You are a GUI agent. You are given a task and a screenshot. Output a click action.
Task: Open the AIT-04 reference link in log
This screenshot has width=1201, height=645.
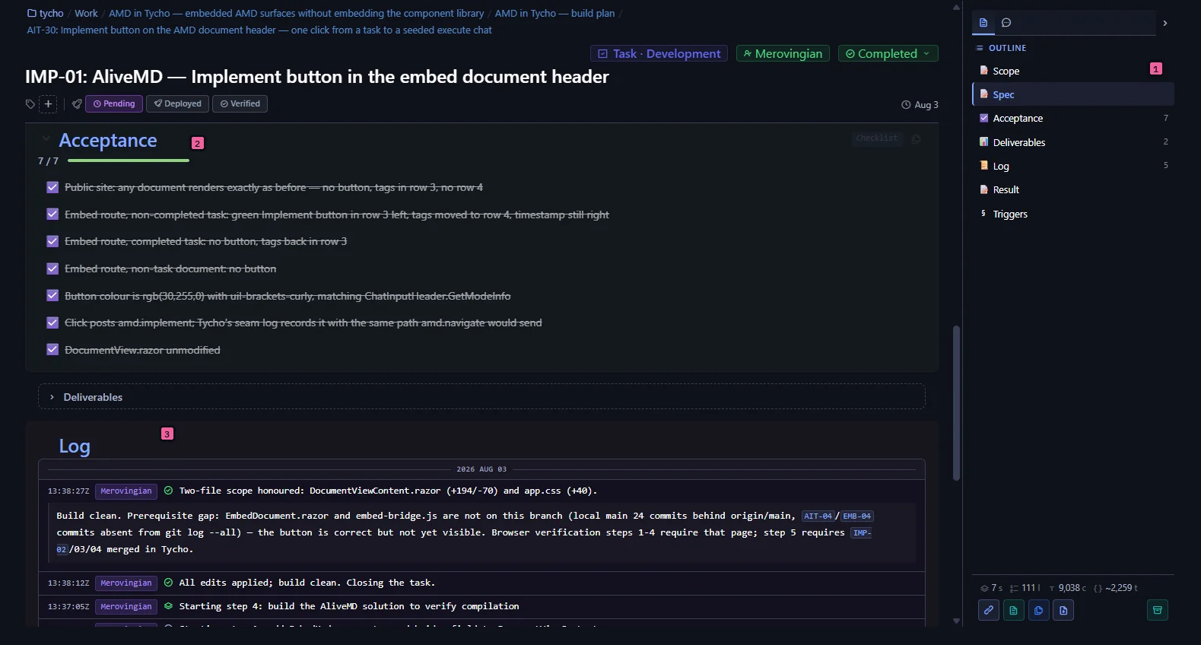[x=818, y=516]
